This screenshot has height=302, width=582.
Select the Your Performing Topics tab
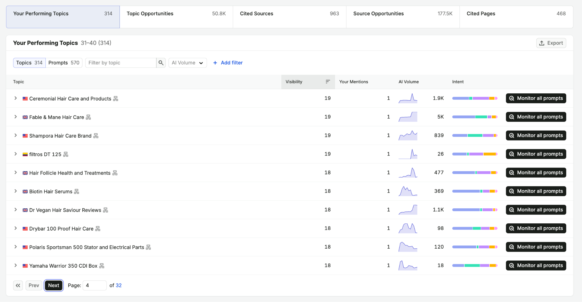(63, 17)
